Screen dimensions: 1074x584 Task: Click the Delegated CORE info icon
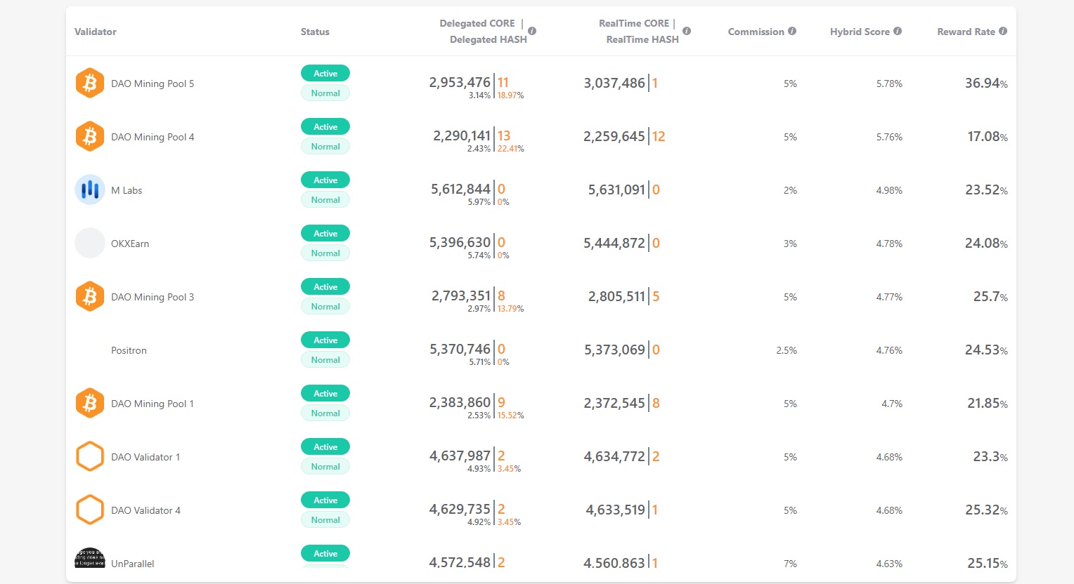tap(532, 31)
